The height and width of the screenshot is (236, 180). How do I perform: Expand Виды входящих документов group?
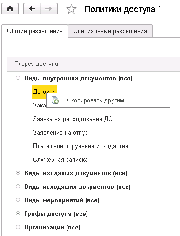[x=18, y=173]
